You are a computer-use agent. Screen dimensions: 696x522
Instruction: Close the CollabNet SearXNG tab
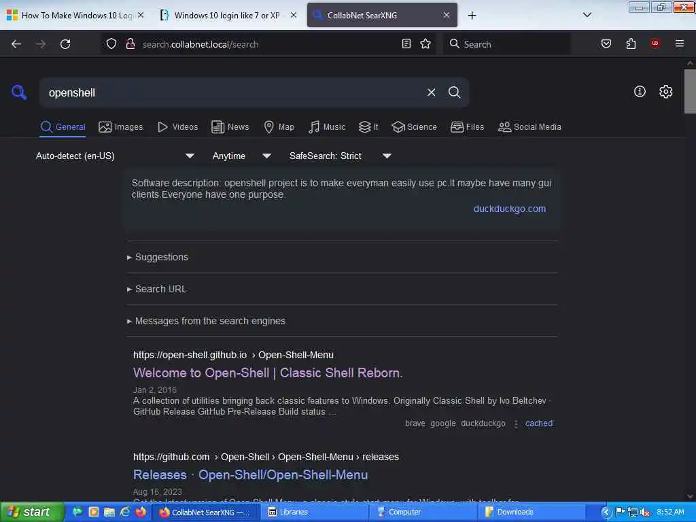click(x=447, y=16)
